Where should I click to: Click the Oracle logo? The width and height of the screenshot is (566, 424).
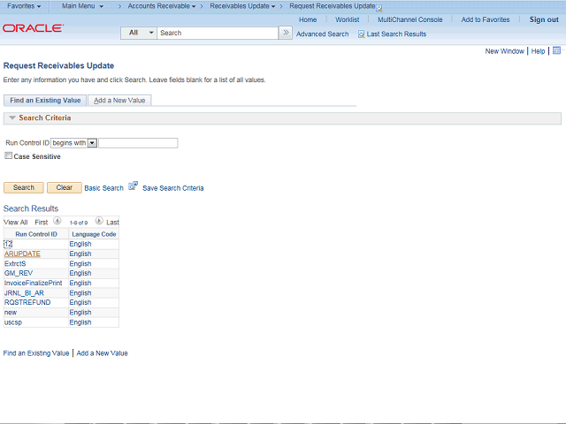tap(33, 28)
